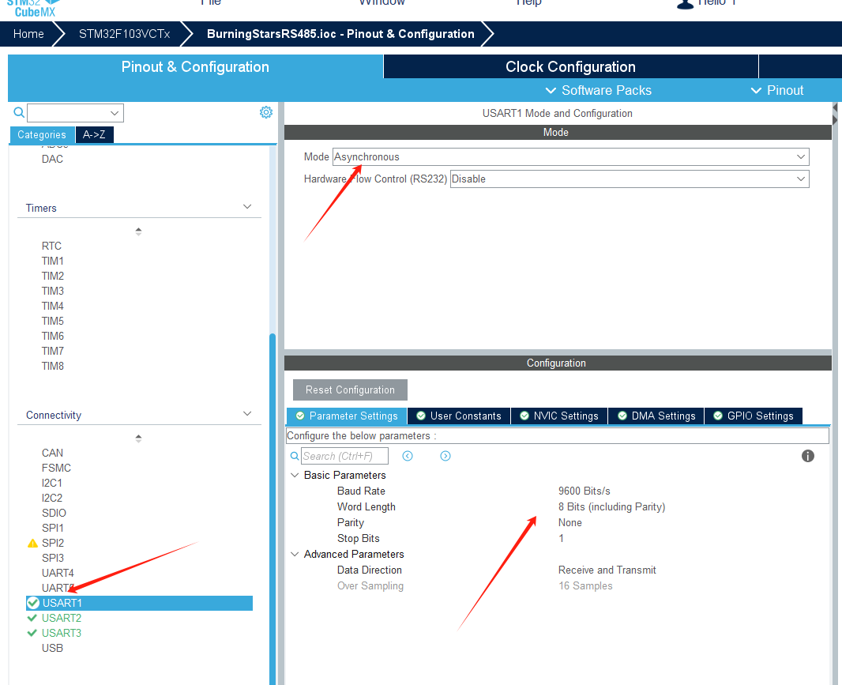This screenshot has width=842, height=685.
Task: Switch to the A->Z list tab
Action: coord(94,135)
